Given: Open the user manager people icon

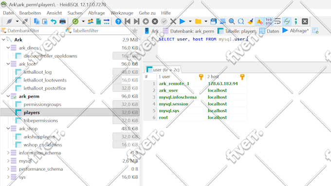Looking at the screenshot, I should click(91, 21).
